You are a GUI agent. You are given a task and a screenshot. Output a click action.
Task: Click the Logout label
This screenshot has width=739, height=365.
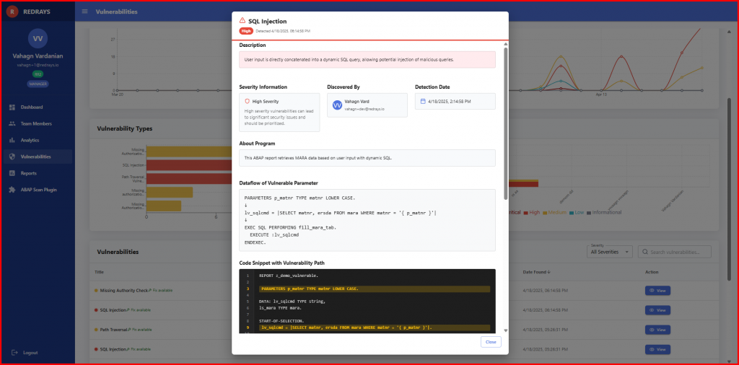[x=30, y=352]
